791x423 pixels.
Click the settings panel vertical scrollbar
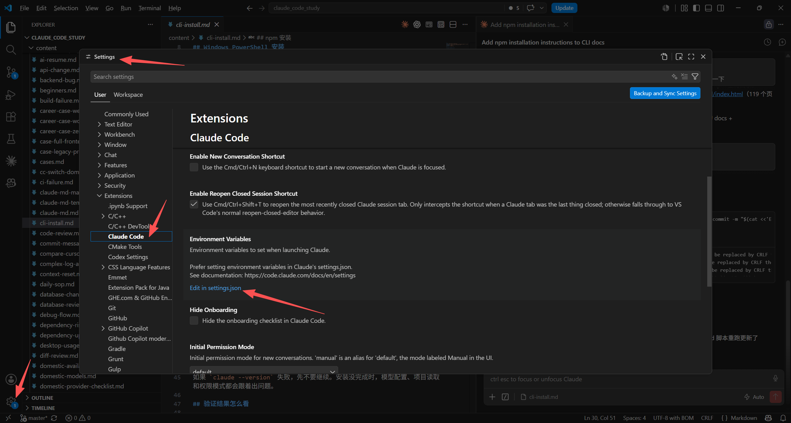(x=709, y=232)
